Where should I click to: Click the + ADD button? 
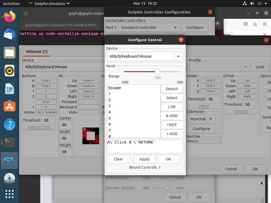172,133
